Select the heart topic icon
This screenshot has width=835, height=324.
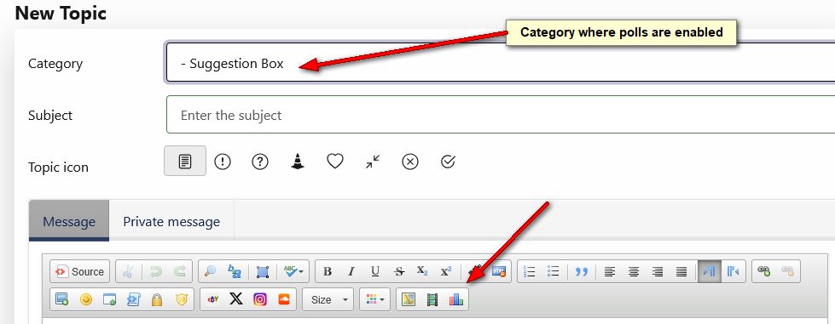pos(335,161)
